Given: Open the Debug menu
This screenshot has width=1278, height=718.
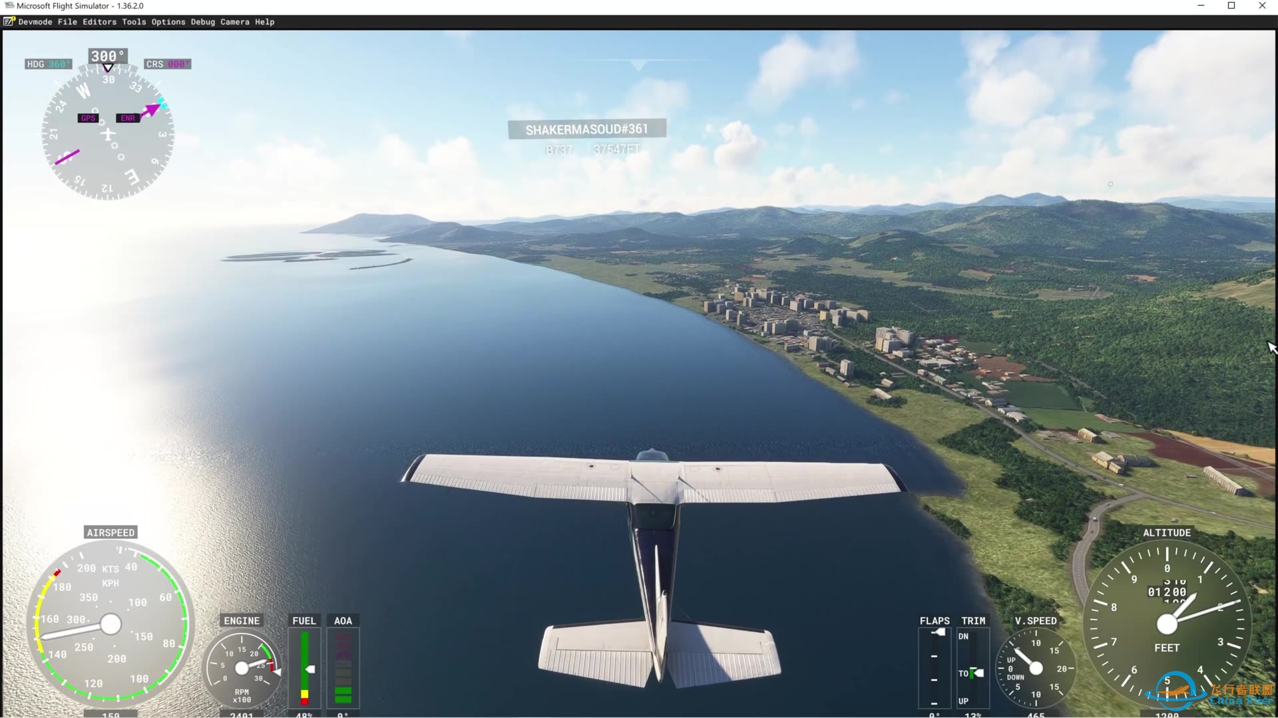Looking at the screenshot, I should (x=203, y=22).
